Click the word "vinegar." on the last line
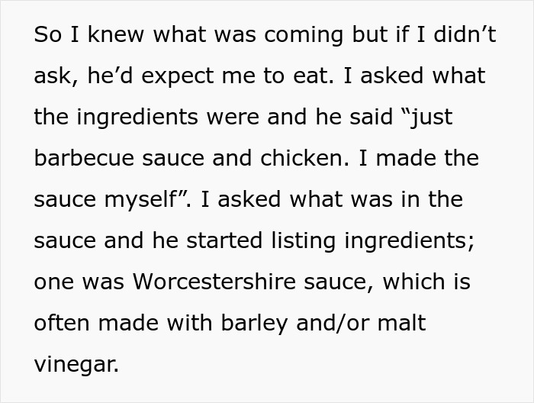 [76, 364]
